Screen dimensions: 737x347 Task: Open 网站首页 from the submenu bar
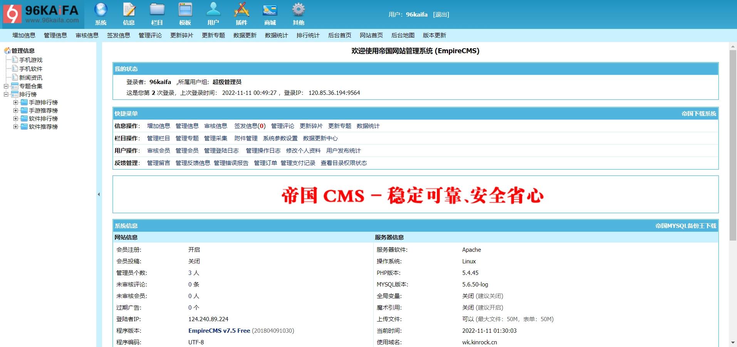pos(371,35)
